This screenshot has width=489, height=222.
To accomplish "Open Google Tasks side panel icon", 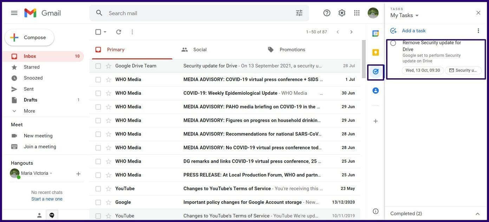I will pyautogui.click(x=376, y=72).
